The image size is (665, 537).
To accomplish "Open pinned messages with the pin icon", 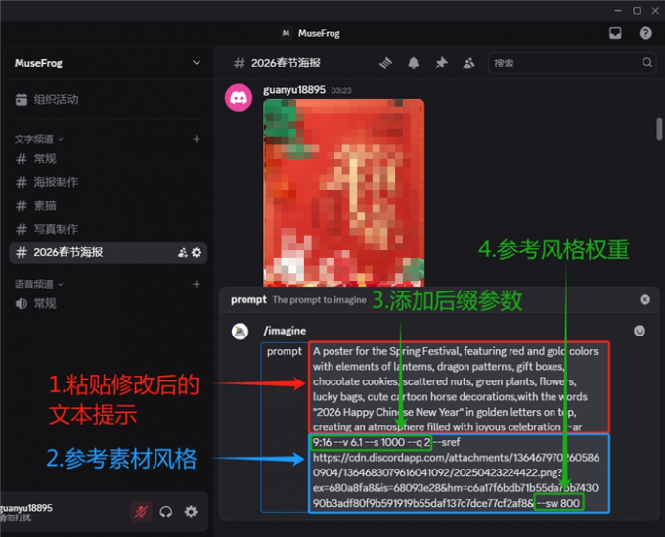I will click(x=441, y=63).
